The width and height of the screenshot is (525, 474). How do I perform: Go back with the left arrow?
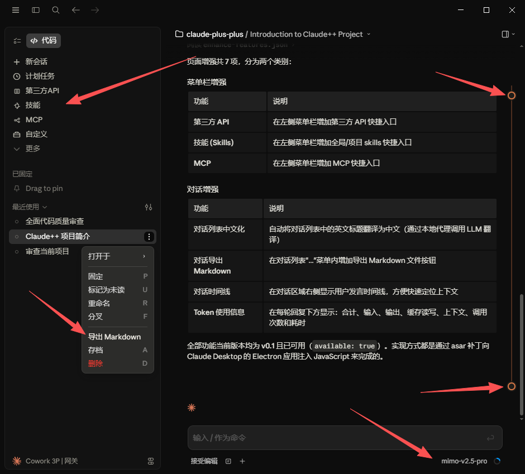75,10
